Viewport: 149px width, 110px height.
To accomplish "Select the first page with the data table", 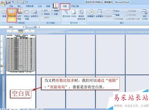I will [x=21, y=54].
